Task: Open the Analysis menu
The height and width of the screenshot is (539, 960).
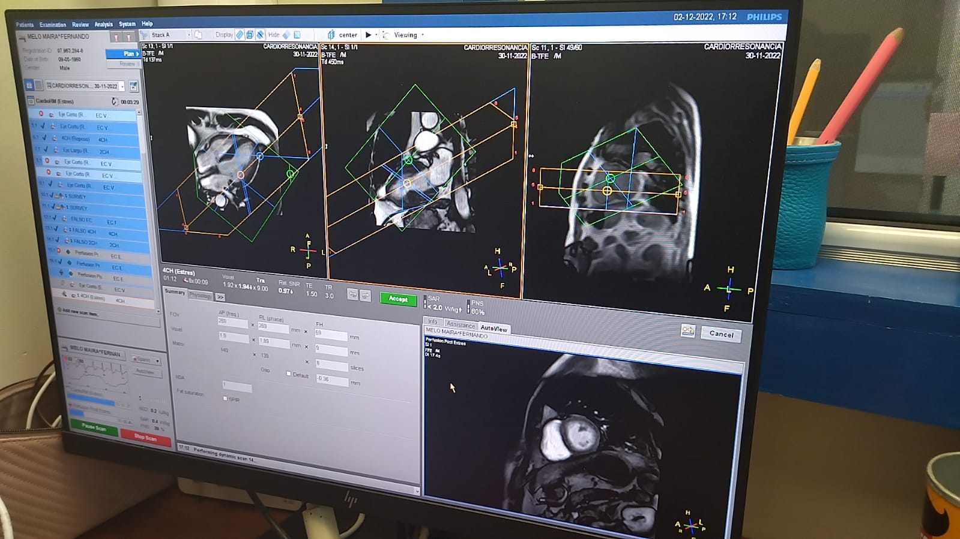Action: [x=103, y=25]
